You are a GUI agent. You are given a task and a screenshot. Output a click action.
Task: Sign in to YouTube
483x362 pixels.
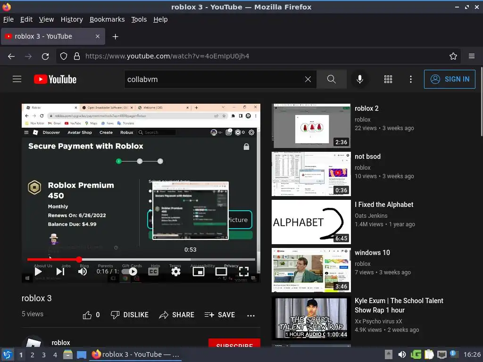pos(450,79)
